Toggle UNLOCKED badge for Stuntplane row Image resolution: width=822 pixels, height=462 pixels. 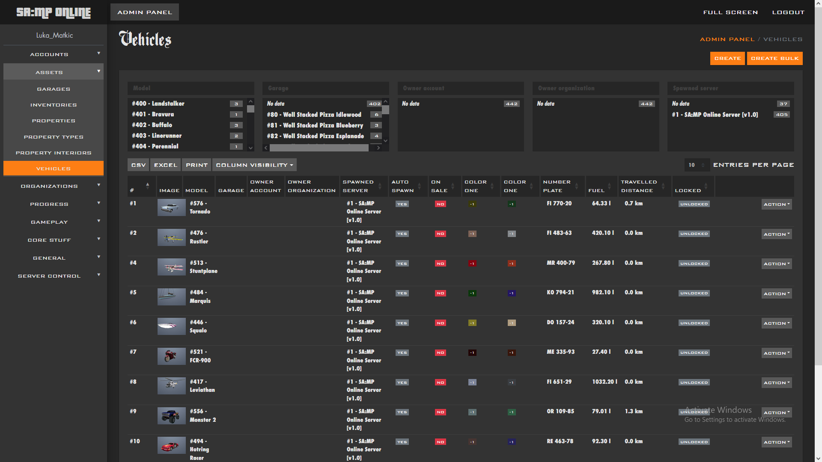point(694,264)
